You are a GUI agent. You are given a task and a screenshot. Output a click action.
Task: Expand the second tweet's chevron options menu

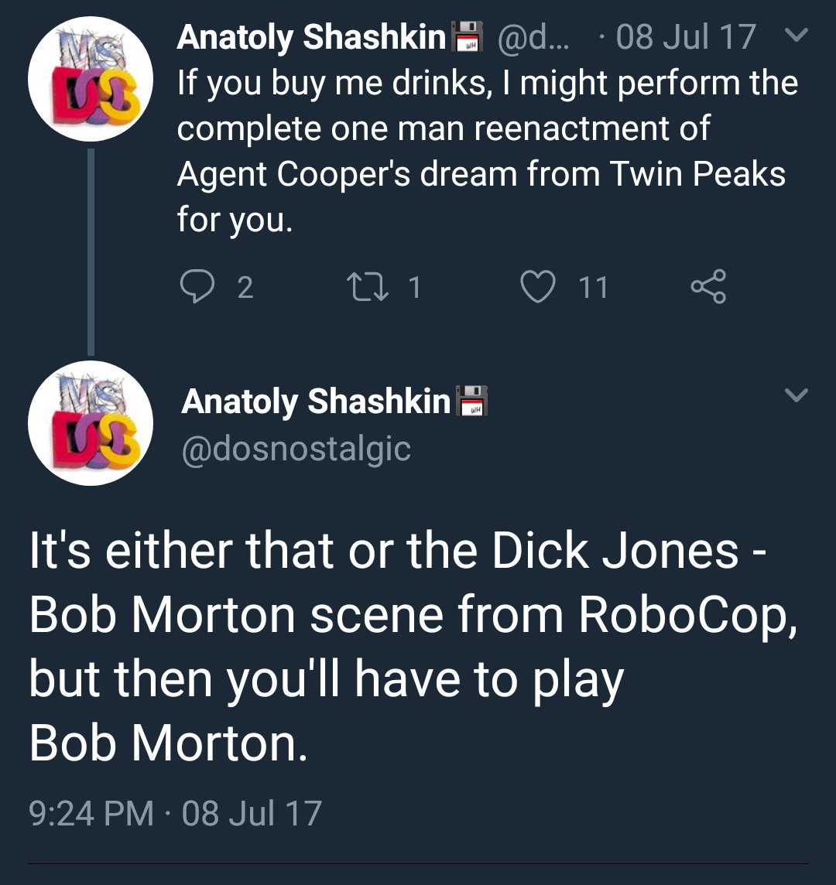[797, 395]
